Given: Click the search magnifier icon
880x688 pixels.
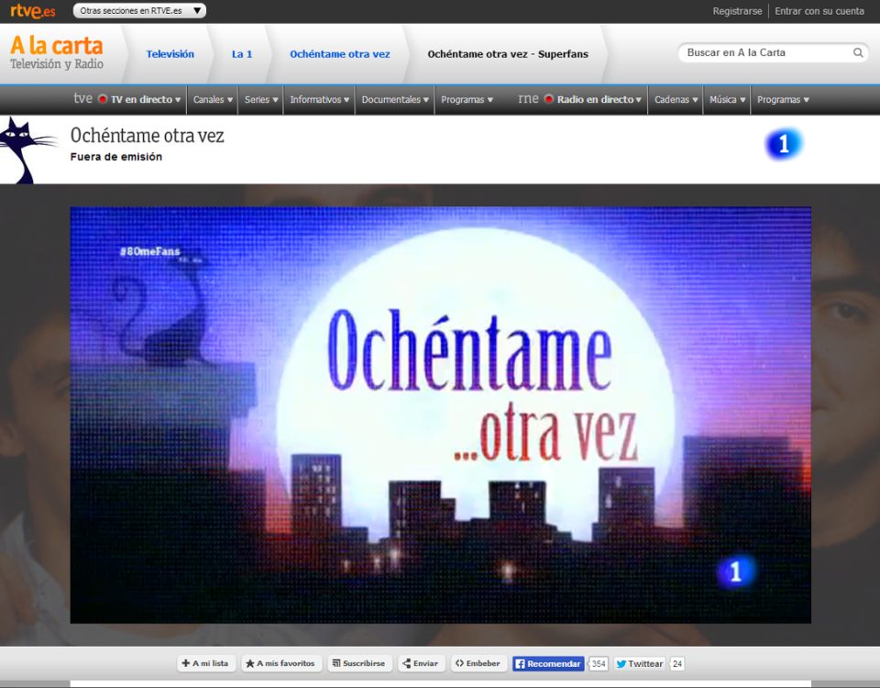Looking at the screenshot, I should 858,53.
